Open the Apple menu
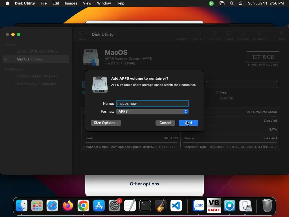 pos(7,3)
